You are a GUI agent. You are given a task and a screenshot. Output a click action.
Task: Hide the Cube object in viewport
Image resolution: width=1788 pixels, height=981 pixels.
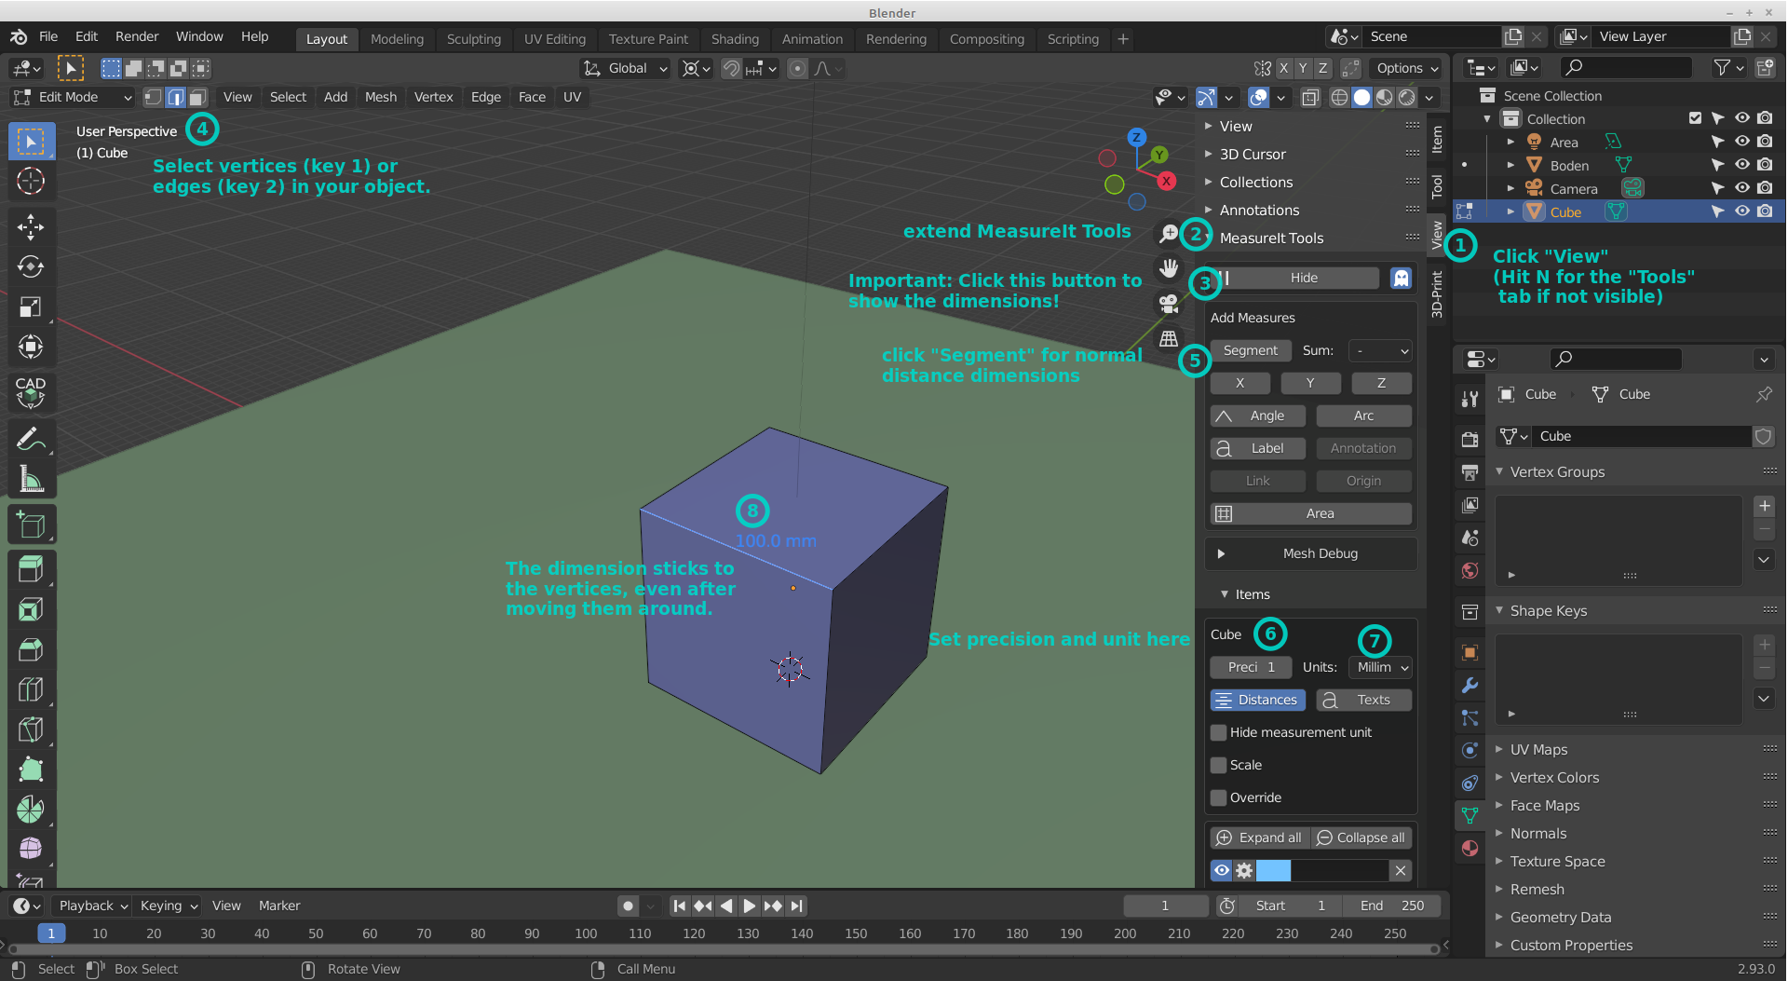tap(1741, 211)
